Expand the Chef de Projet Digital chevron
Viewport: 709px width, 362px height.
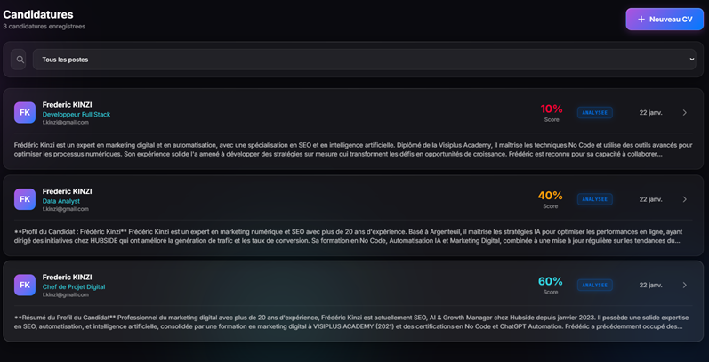684,286
